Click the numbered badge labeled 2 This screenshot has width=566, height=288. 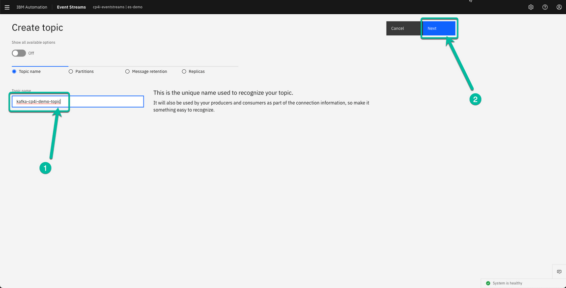[475, 99]
